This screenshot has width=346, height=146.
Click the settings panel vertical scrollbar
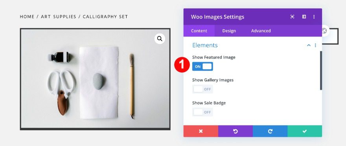(321, 71)
